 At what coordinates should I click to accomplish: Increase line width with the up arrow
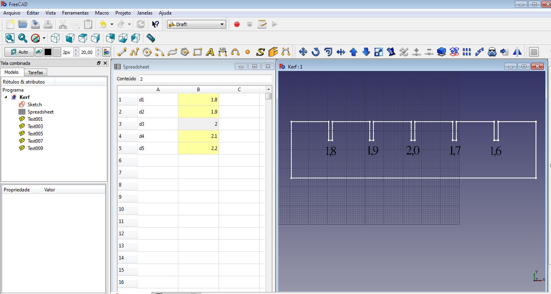pyautogui.click(x=76, y=50)
